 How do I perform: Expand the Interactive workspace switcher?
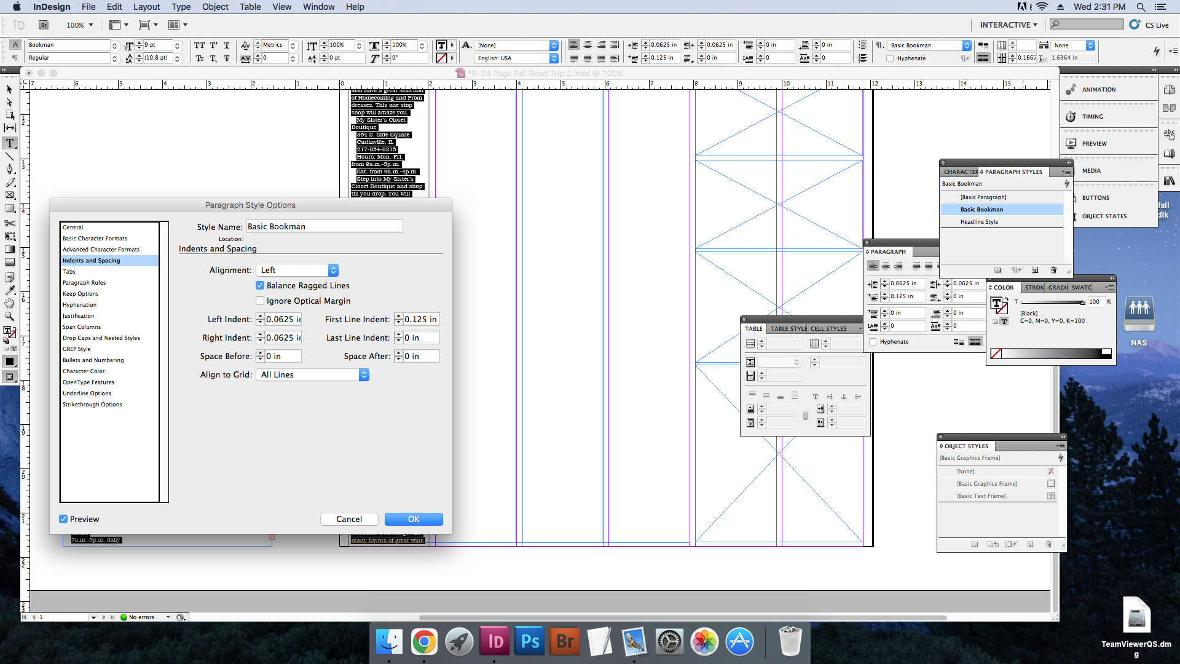(1009, 25)
